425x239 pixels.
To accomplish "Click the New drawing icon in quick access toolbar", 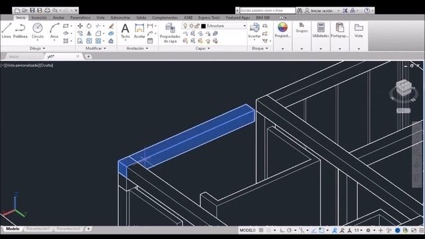I will tap(17, 11).
